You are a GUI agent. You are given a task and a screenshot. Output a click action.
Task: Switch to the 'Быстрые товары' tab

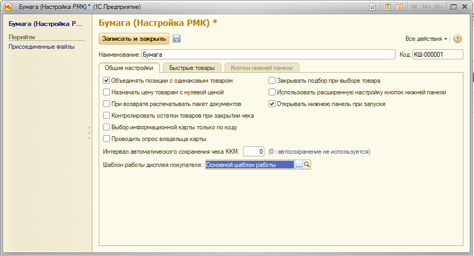click(x=192, y=68)
